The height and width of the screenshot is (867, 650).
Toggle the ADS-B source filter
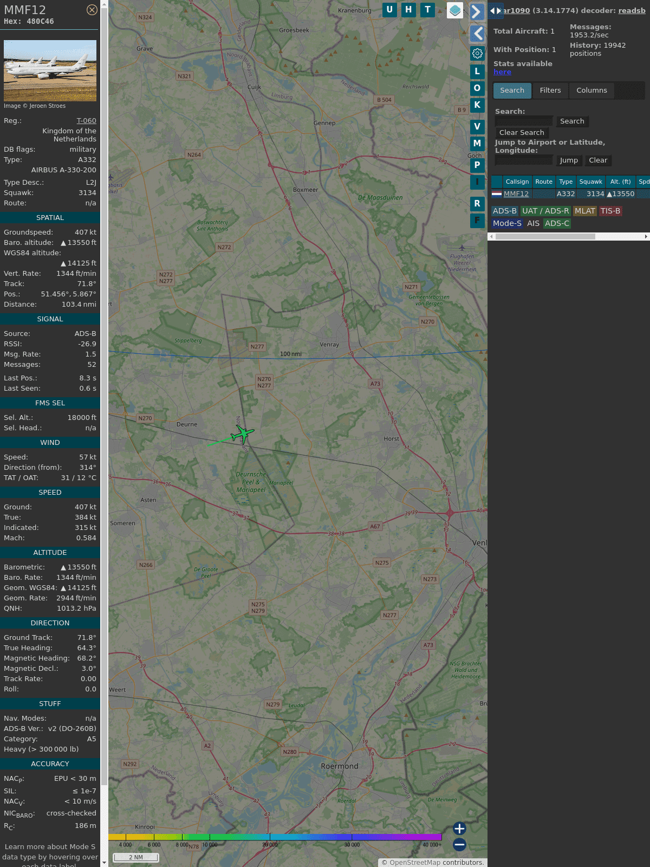pos(504,211)
